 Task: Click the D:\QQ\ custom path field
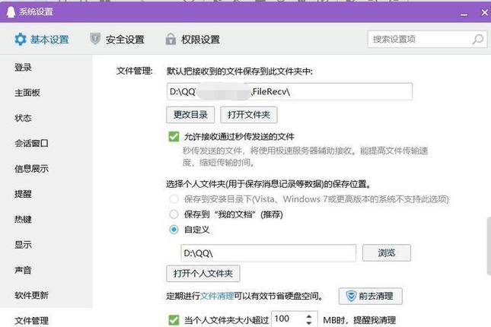click(x=269, y=252)
